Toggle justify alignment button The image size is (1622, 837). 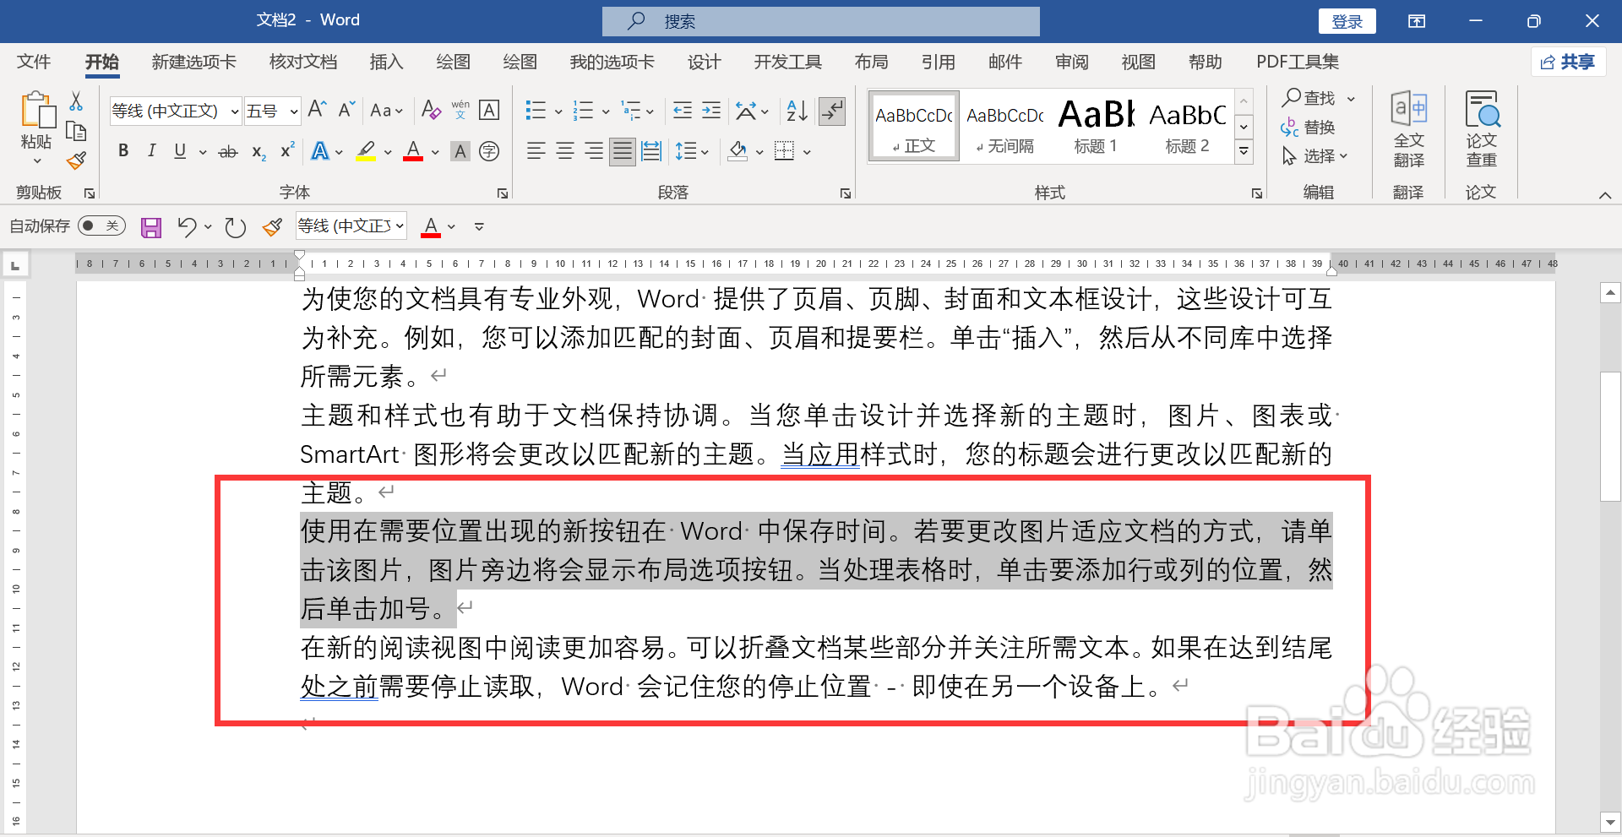[x=623, y=151]
